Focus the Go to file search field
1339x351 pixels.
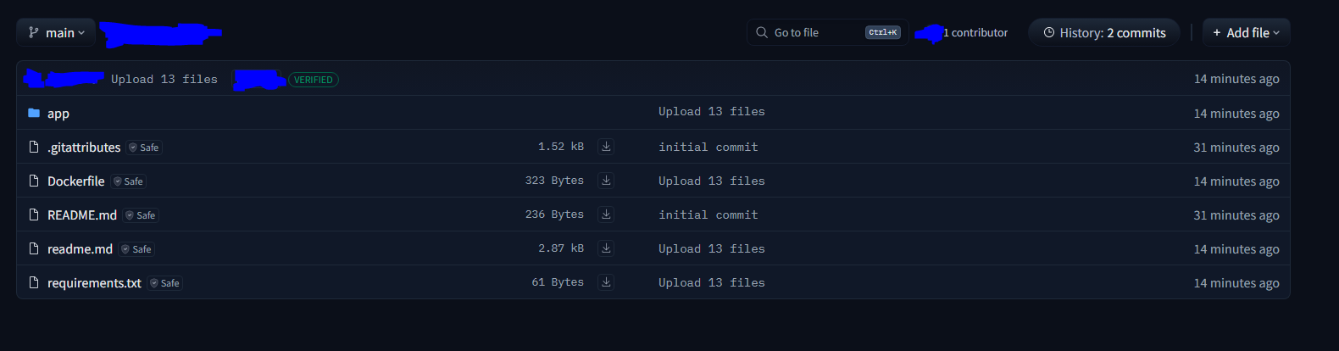[827, 32]
